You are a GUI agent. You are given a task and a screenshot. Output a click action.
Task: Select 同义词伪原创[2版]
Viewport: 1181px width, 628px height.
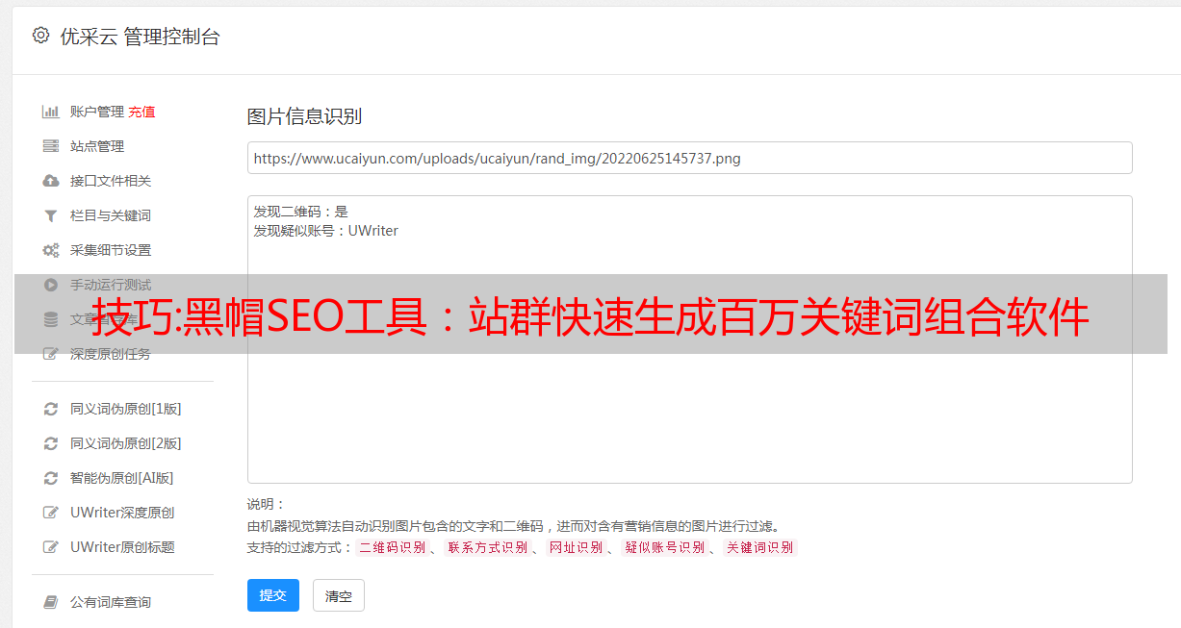(x=126, y=443)
